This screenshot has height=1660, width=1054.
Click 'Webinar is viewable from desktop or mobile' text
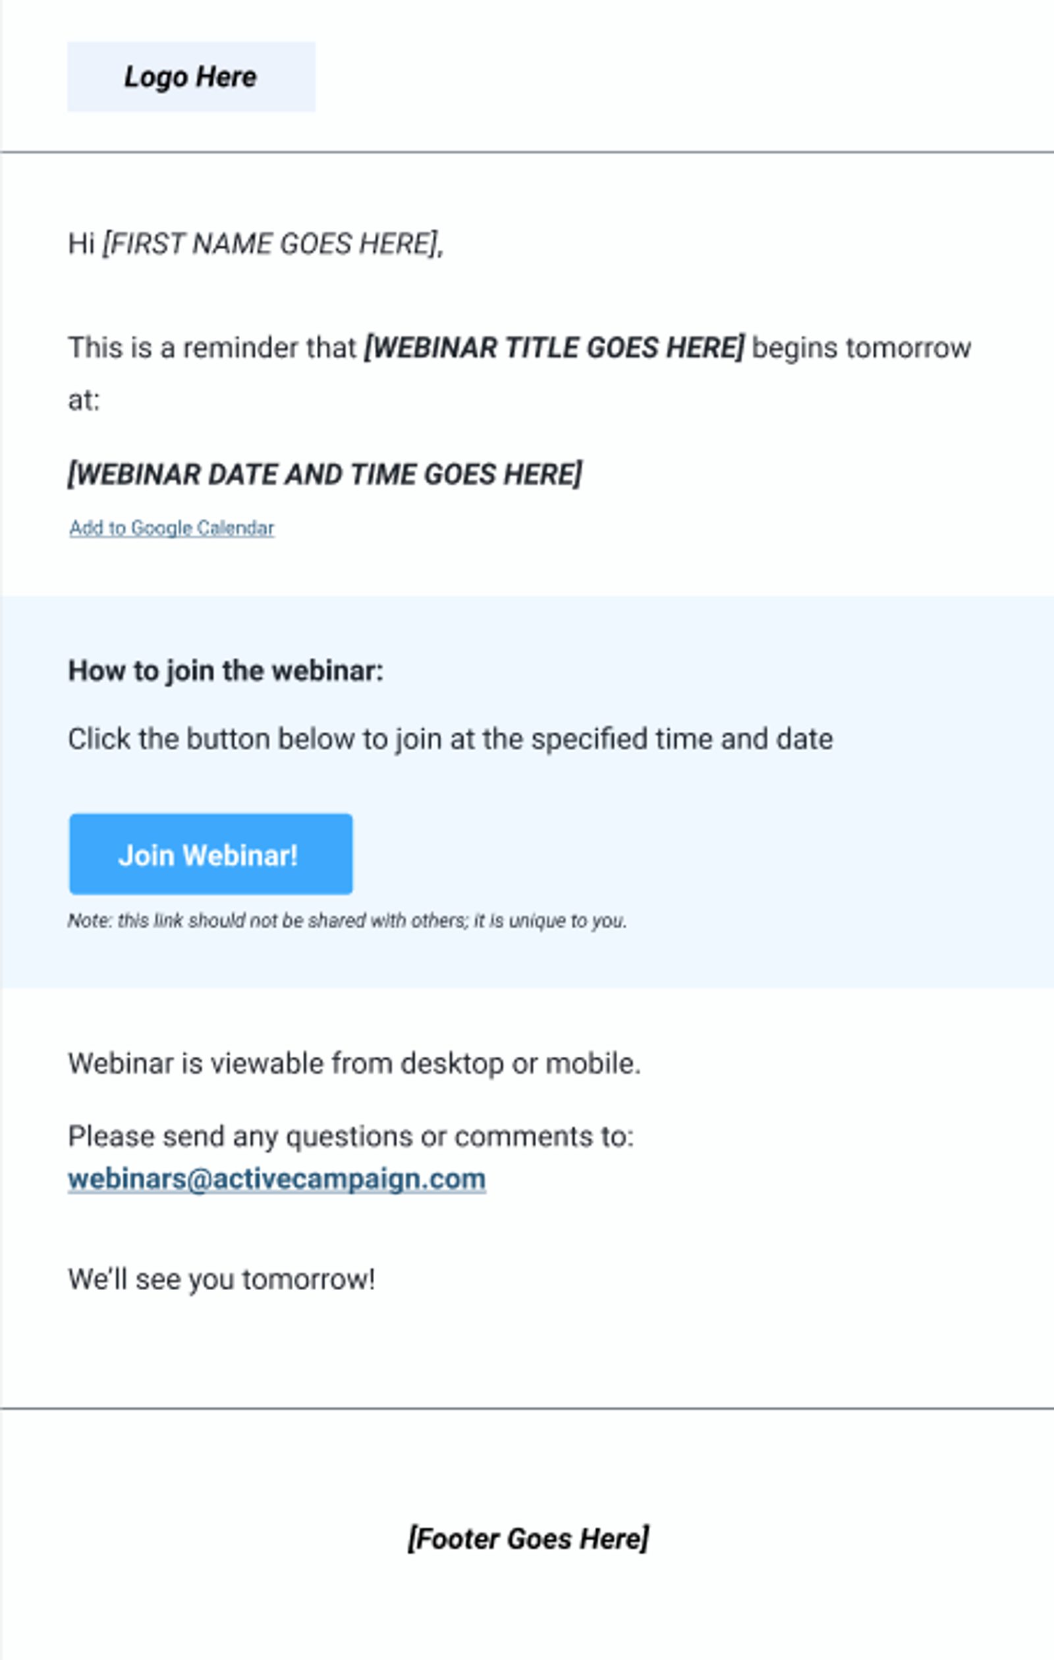354,1063
